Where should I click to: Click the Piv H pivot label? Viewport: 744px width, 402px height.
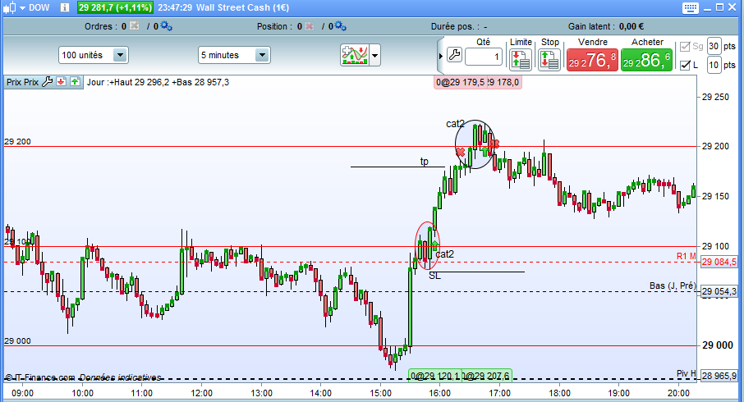[686, 373]
